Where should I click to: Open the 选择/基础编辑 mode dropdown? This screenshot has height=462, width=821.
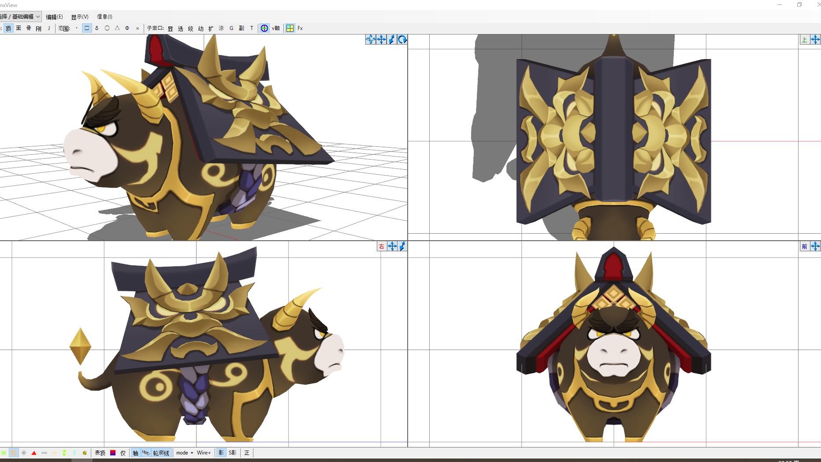[21, 17]
